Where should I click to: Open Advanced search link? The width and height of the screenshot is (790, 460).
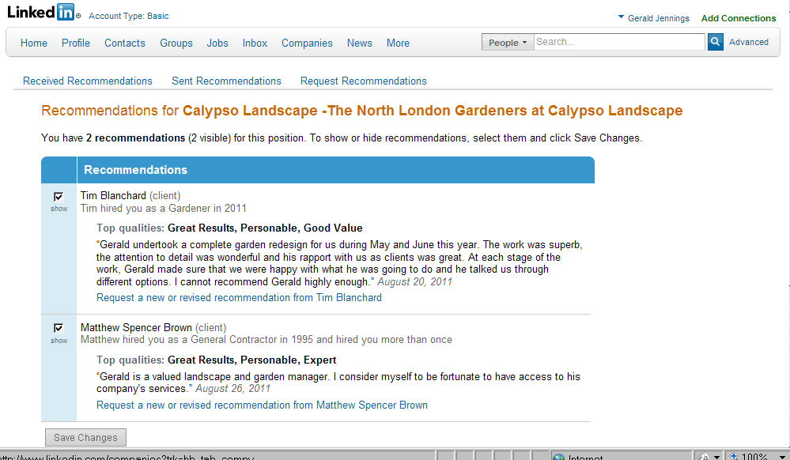pyautogui.click(x=749, y=42)
